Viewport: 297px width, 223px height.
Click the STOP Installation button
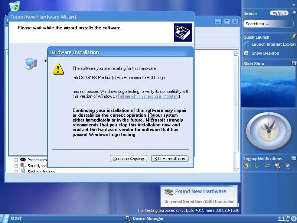[170, 159]
